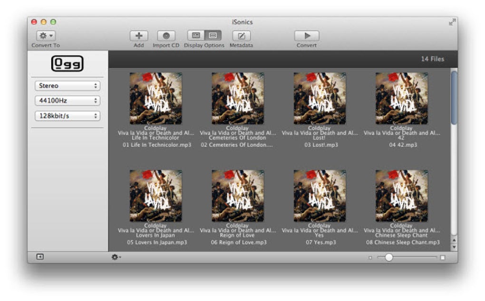The width and height of the screenshot is (485, 301).
Task: Open the Metadata editor
Action: pos(241,36)
